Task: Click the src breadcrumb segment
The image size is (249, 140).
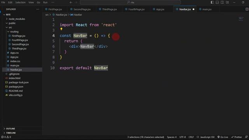Action: (47, 15)
